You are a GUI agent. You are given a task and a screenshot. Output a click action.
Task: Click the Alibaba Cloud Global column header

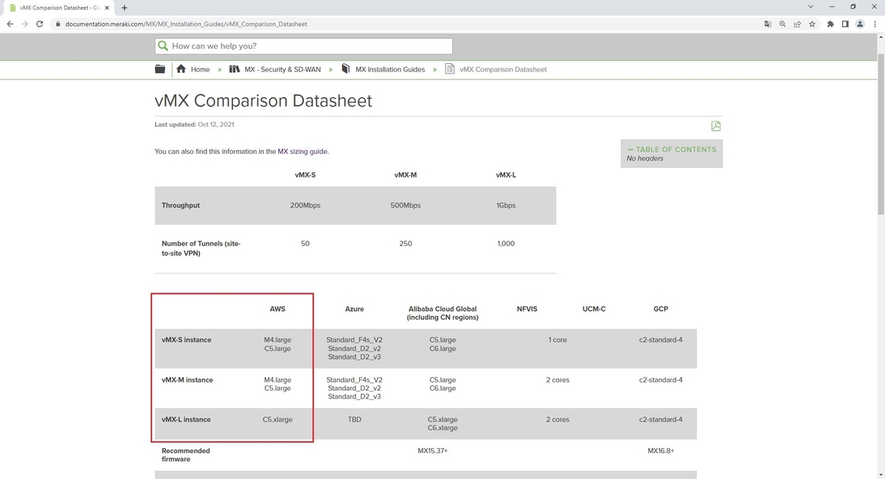[442, 313]
